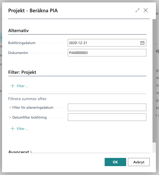Remove the Datumfilter bokföring filter
The image size is (159, 175).
[x=10, y=117]
